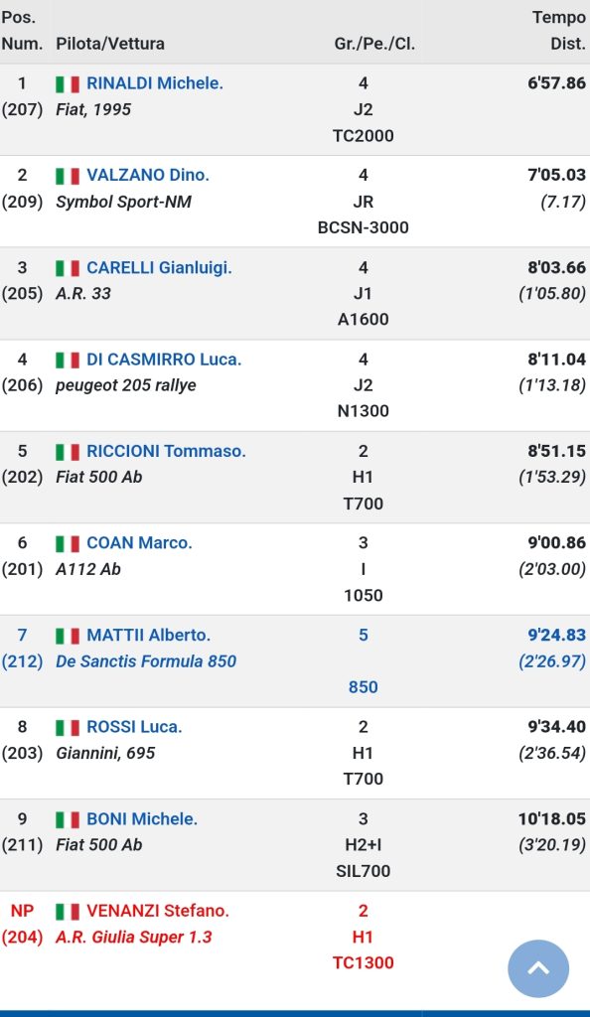Open MATTII Alberto highlighted driver link
This screenshot has width=590, height=1017.
[x=148, y=635]
